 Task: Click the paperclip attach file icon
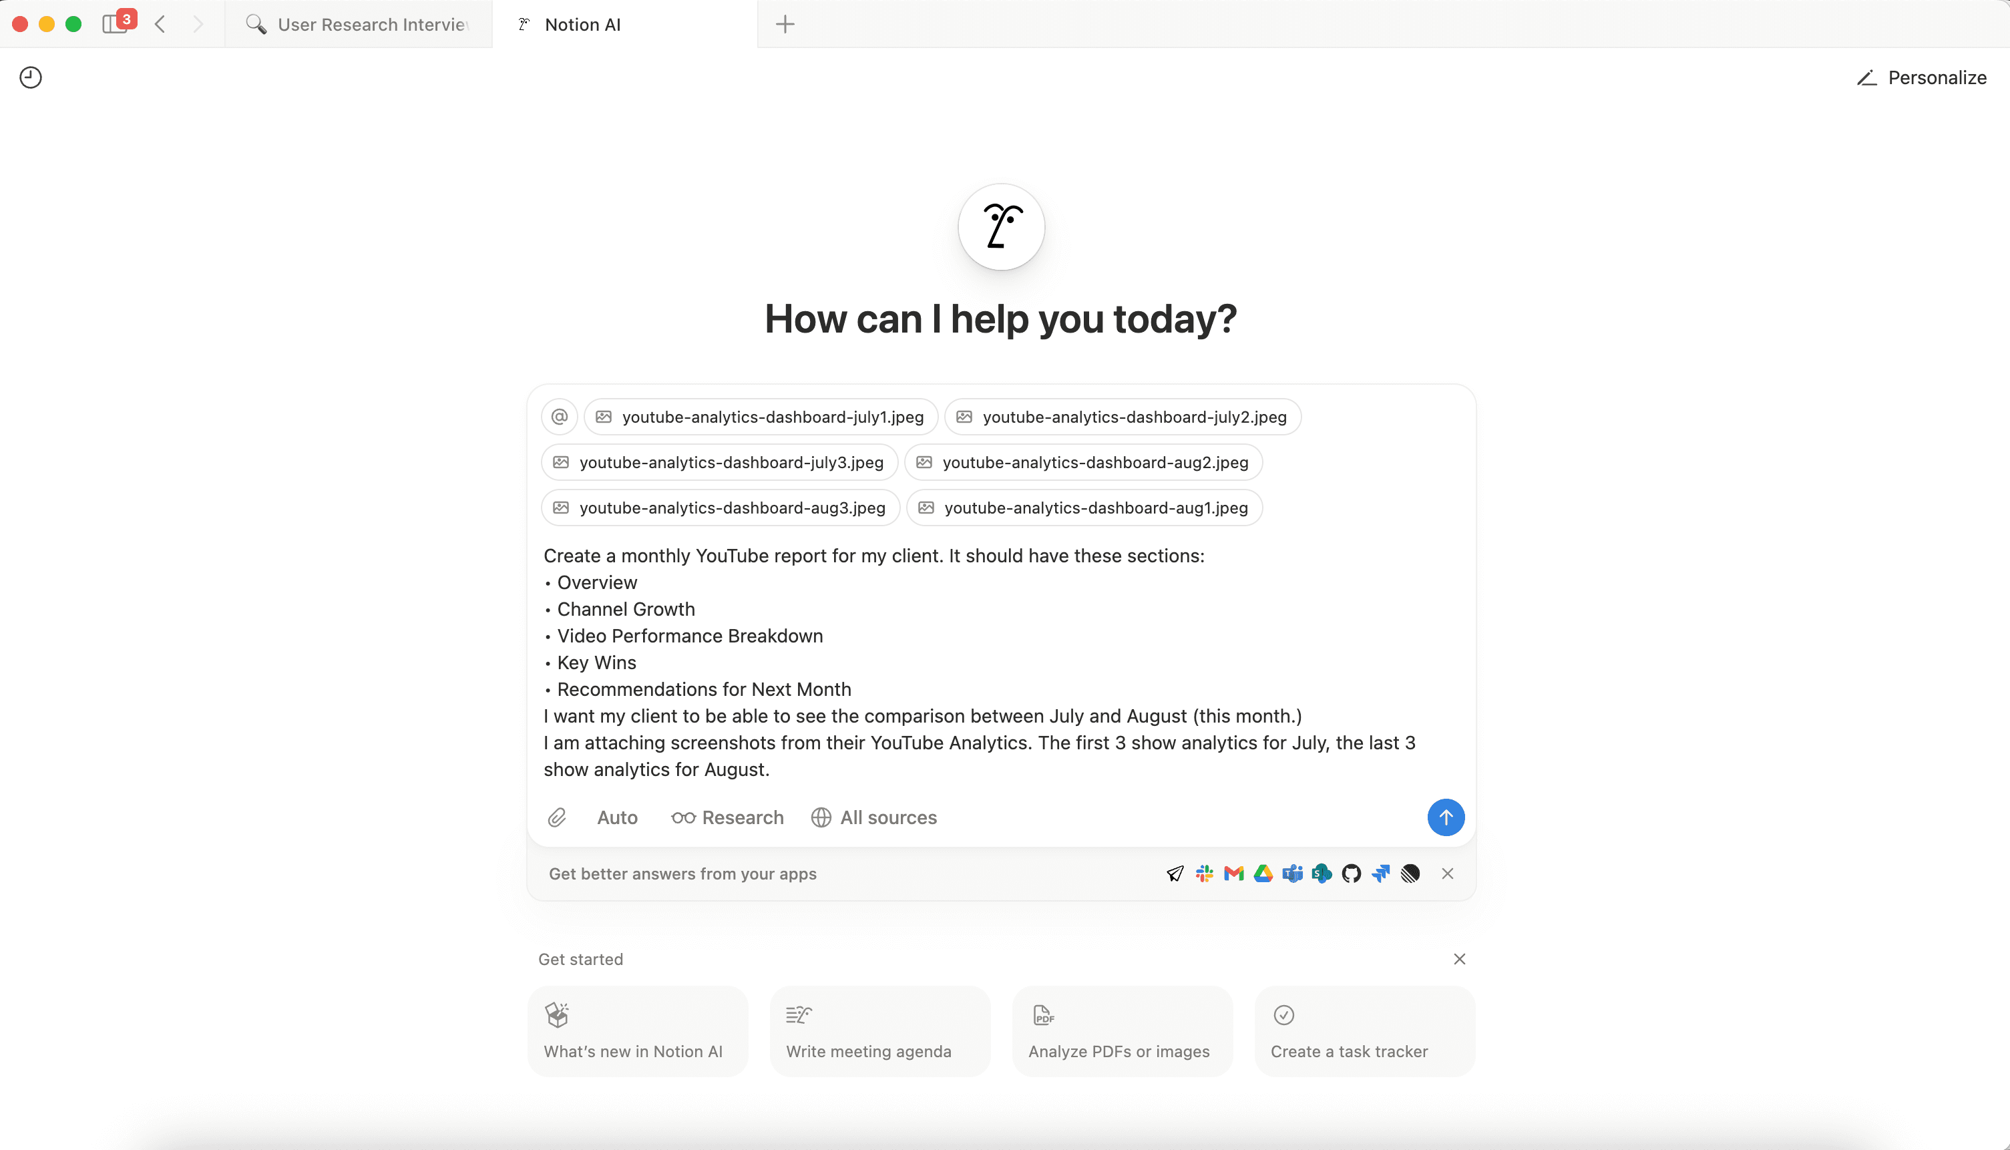(x=557, y=817)
